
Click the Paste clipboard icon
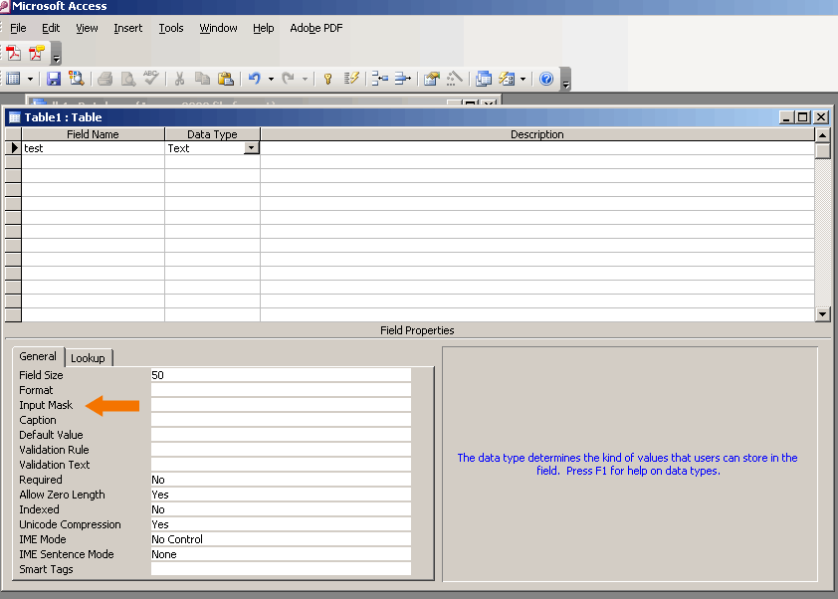click(x=226, y=79)
